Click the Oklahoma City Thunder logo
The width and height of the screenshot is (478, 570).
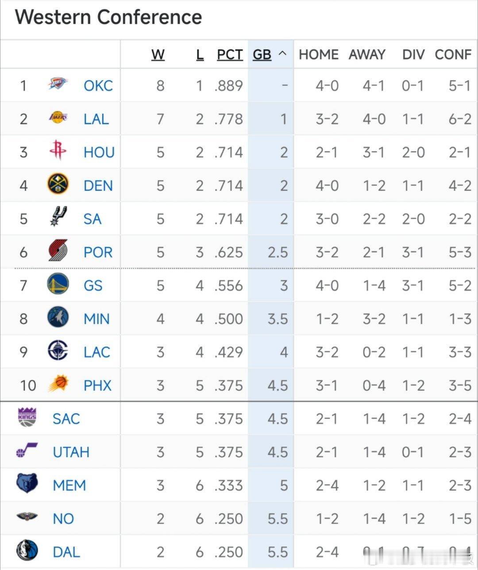[58, 84]
